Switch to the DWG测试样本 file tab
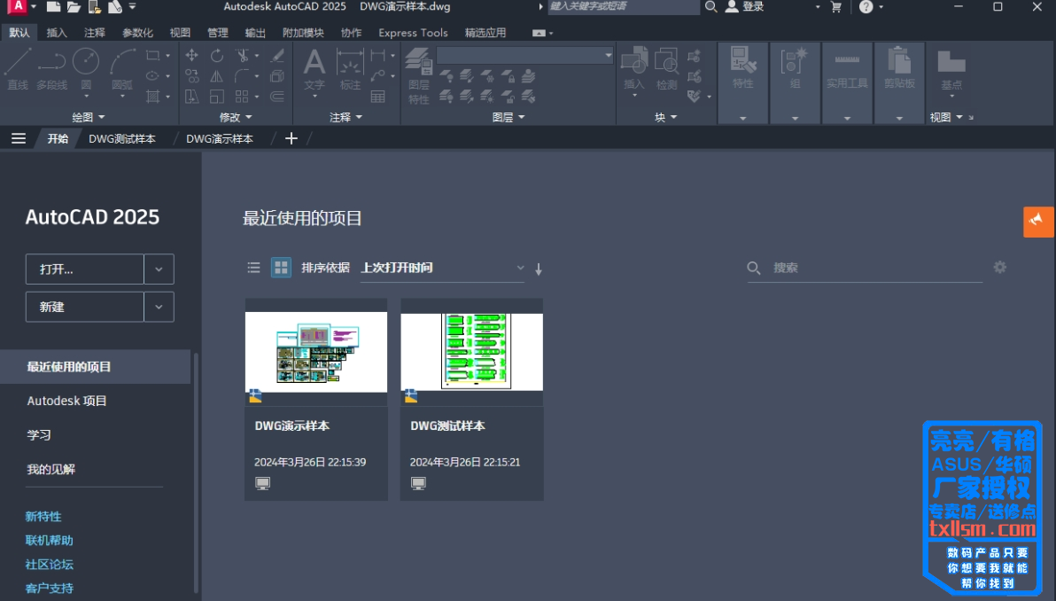Image resolution: width=1056 pixels, height=601 pixels. pyautogui.click(x=122, y=138)
